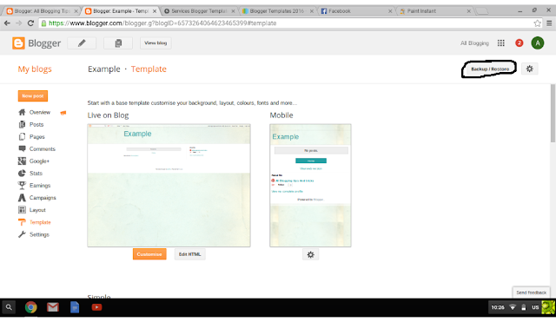The height and width of the screenshot is (322, 556).
Task: Click the orange megaphone icon beside Overview
Action: pyautogui.click(x=63, y=113)
